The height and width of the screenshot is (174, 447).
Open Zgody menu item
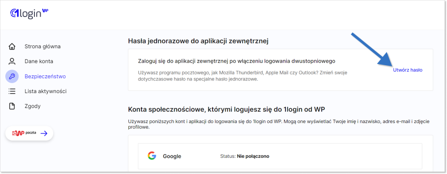tap(32, 106)
